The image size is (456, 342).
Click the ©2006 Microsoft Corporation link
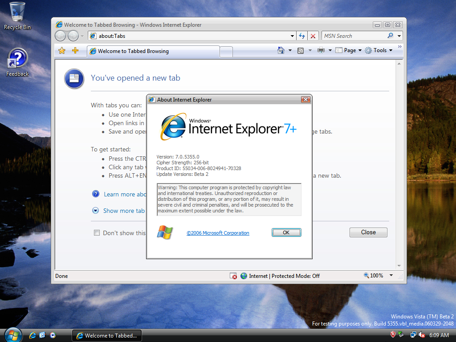click(x=218, y=232)
